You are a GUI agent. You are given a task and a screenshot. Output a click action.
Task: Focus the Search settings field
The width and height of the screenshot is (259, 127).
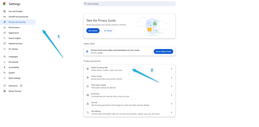129,4
